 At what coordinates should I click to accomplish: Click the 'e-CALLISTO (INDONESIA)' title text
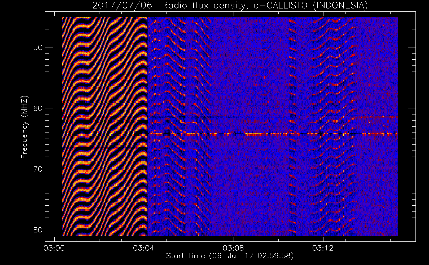[311, 6]
